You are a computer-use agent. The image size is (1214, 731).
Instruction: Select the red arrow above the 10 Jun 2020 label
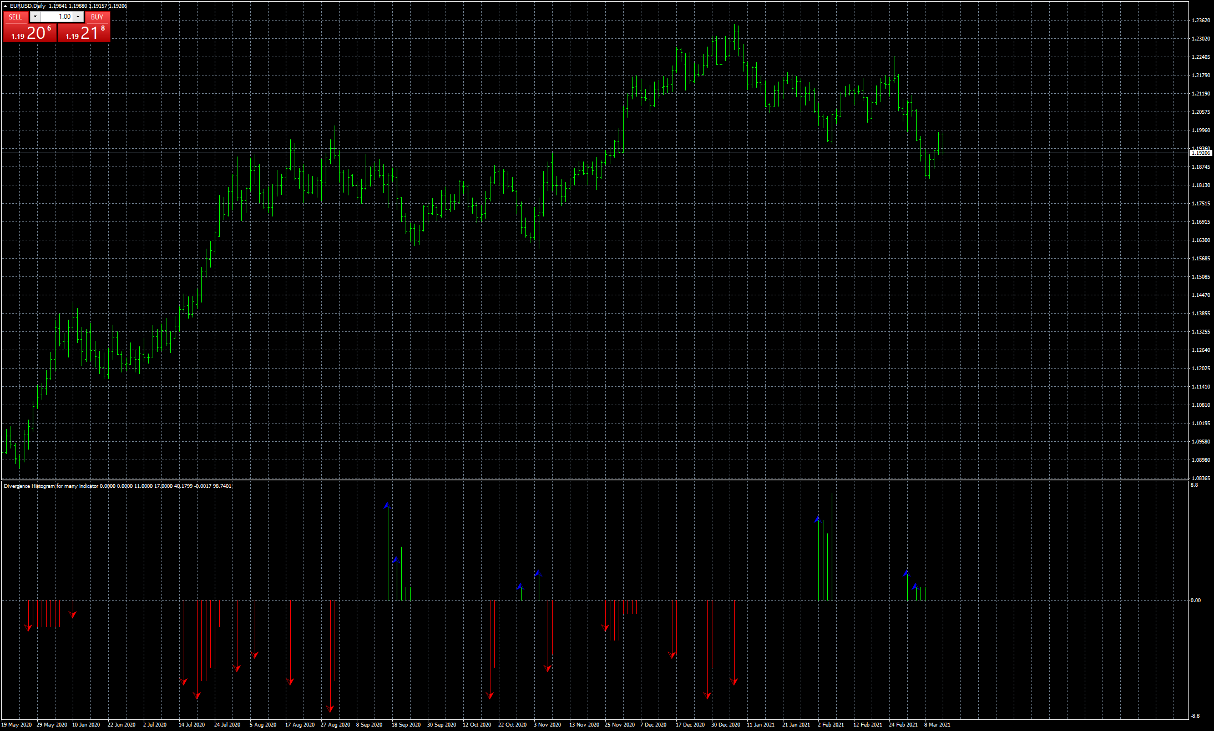point(72,614)
